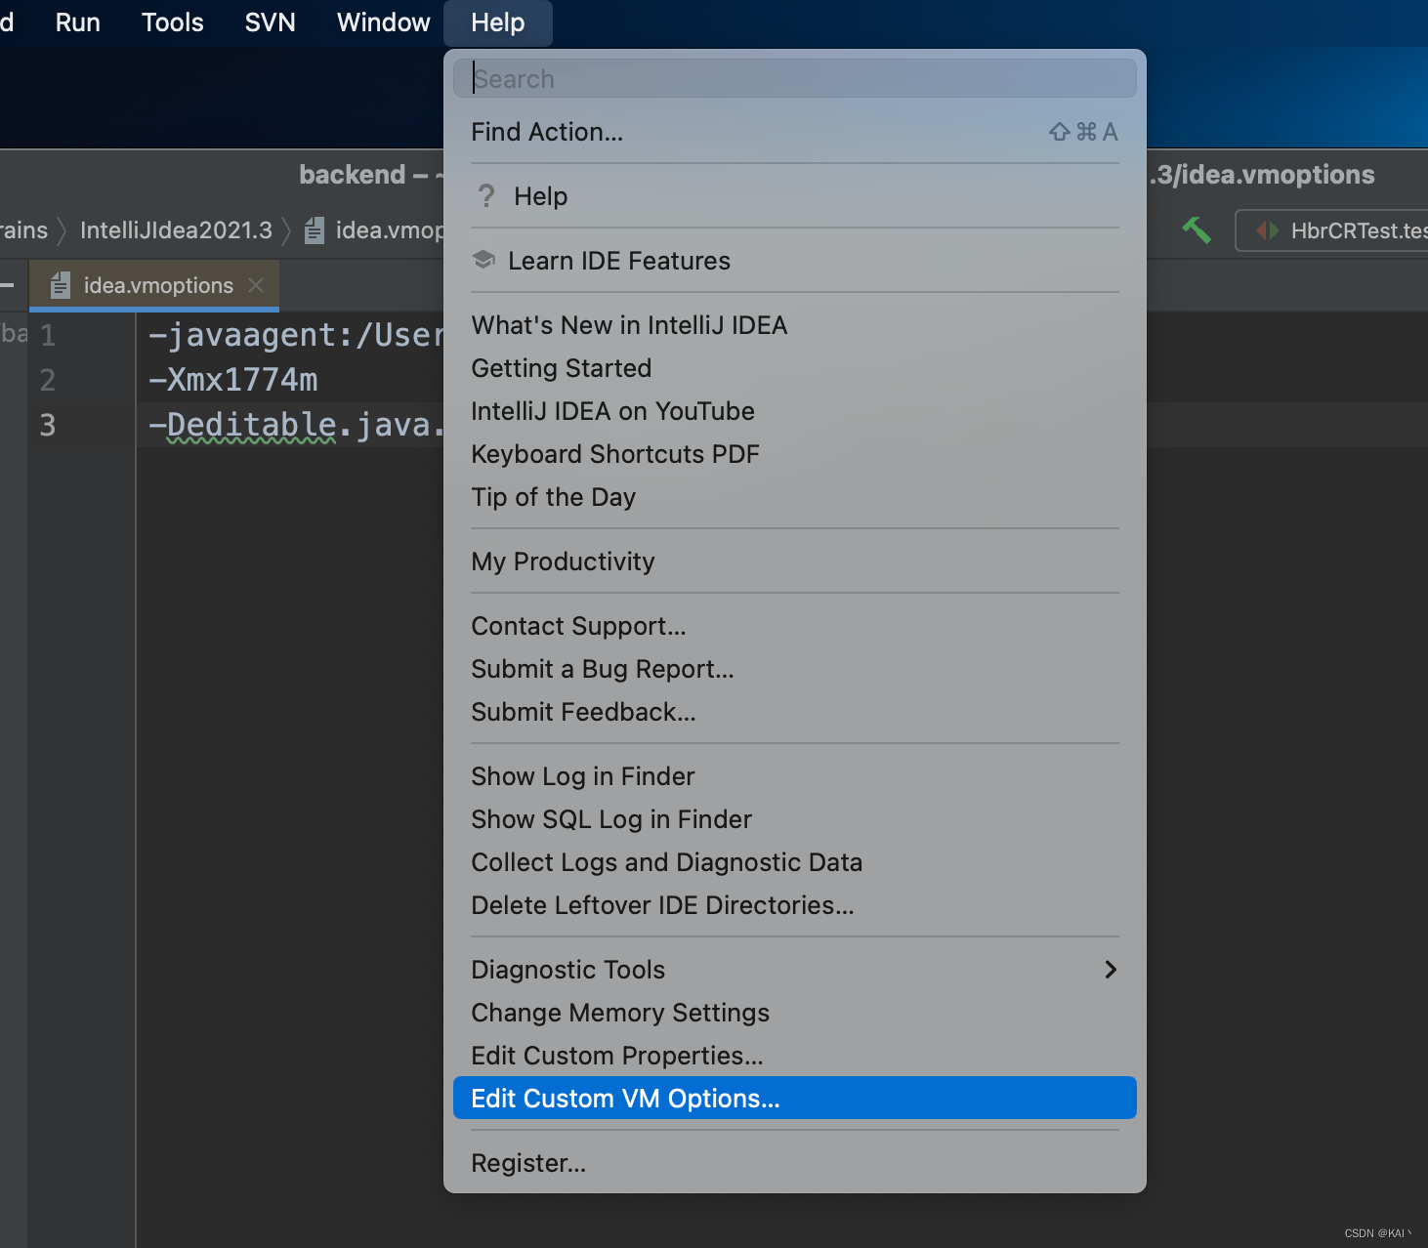The width and height of the screenshot is (1428, 1248).
Task: Show Tip of the Day
Action: 795,497
